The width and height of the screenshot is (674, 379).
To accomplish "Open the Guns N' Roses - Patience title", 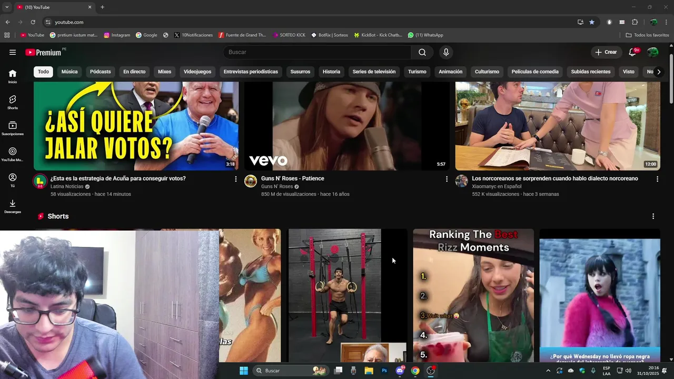I will (292, 178).
